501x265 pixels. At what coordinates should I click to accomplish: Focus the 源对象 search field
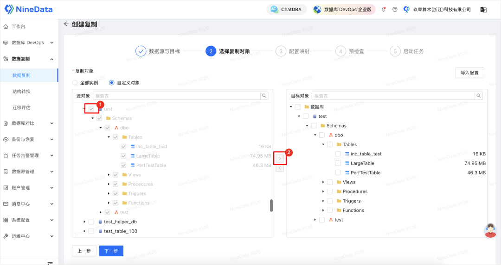[x=177, y=96]
